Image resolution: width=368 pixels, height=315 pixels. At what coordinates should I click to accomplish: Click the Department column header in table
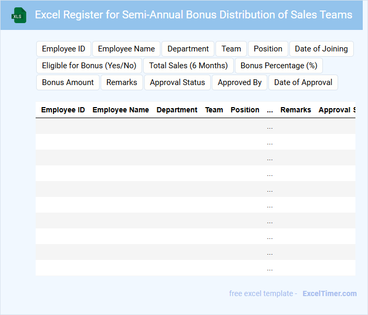(177, 110)
